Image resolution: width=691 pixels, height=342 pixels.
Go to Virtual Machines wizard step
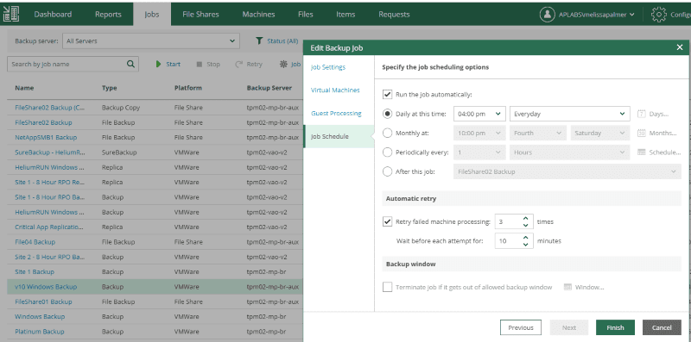[x=335, y=90]
